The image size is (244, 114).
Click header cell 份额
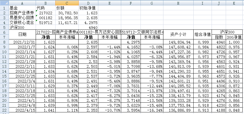[x=67, y=8]
